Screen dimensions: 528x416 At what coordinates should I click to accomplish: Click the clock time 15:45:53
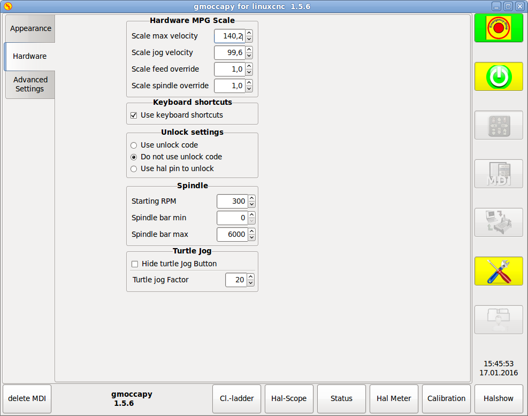click(499, 364)
